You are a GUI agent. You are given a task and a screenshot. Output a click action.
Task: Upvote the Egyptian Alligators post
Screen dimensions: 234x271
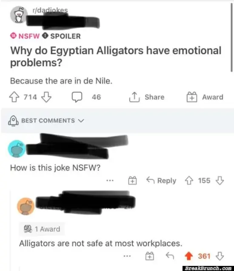pos(14,97)
